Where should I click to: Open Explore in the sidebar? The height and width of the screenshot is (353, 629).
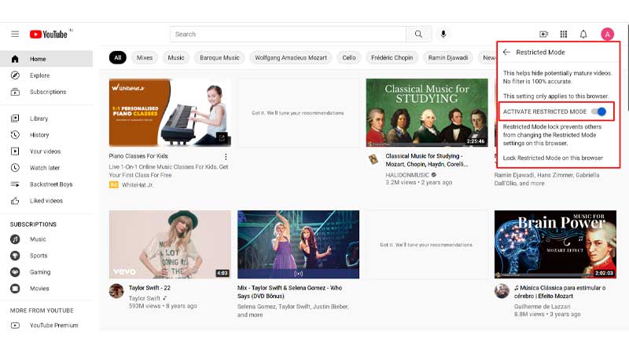tap(46, 75)
